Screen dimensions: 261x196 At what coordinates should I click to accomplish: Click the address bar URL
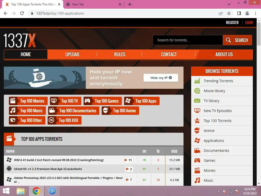coord(60,13)
